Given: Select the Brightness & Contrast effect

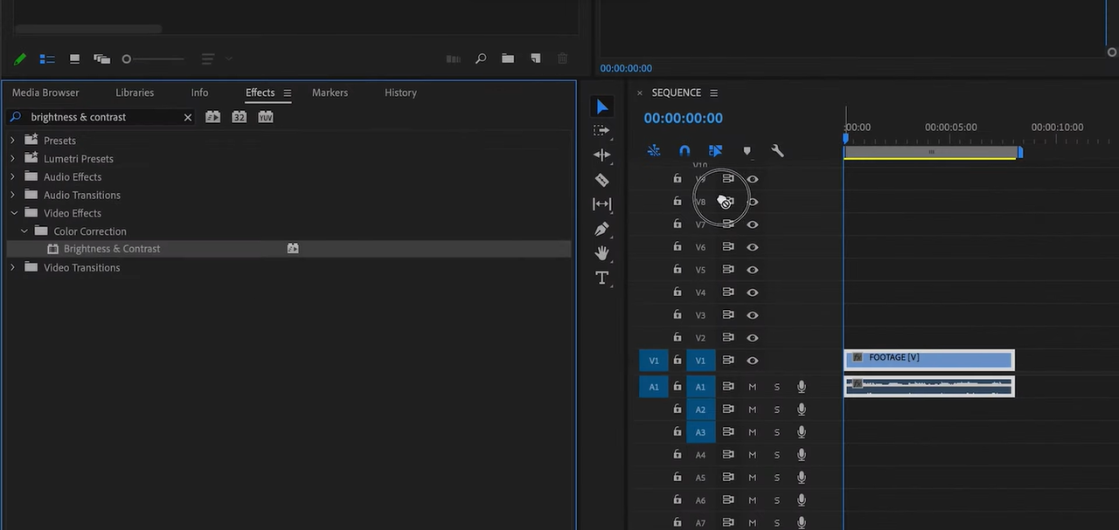Looking at the screenshot, I should coord(112,249).
